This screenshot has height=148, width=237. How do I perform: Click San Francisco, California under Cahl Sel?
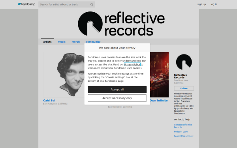pyautogui.click(x=55, y=104)
